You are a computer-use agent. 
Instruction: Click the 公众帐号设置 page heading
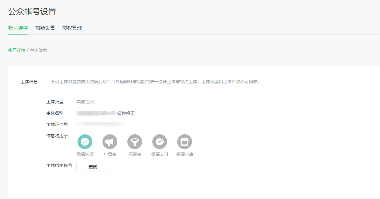pos(32,12)
